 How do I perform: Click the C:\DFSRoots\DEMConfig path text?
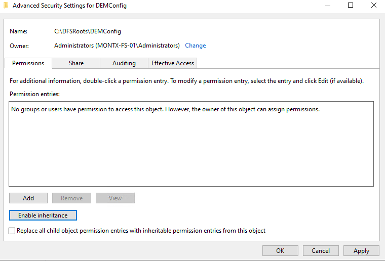pos(88,31)
